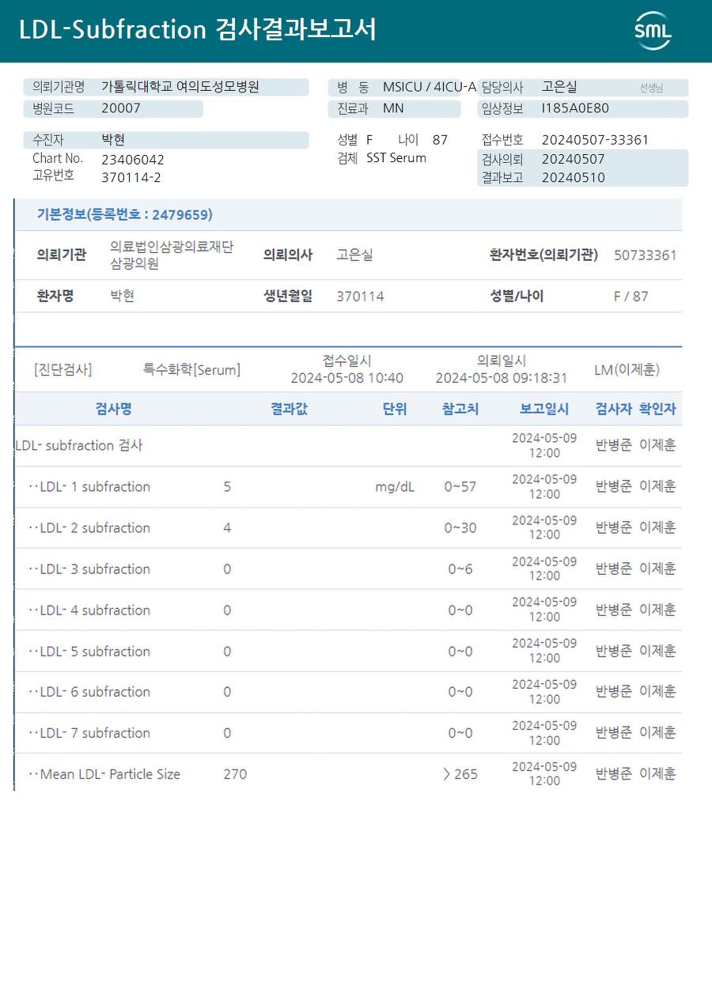Click the 'LDL- 3 subfraction' row name
The image size is (712, 1005).
(x=95, y=569)
